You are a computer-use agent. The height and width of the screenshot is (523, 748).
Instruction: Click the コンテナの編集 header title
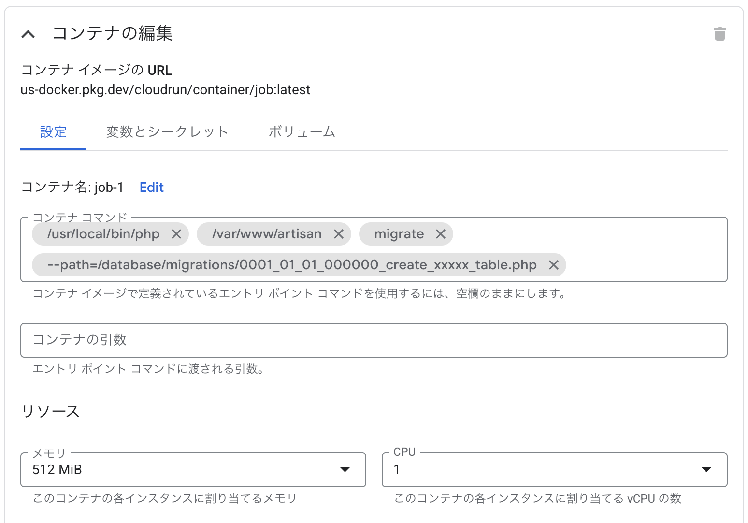click(x=112, y=33)
